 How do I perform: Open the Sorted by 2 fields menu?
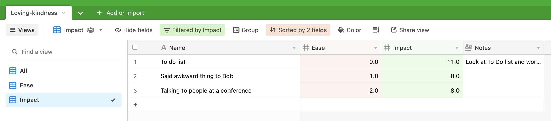coord(298,30)
